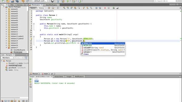Click the History view button
The image size is (182, 102).
pyautogui.click(x=42, y=8)
